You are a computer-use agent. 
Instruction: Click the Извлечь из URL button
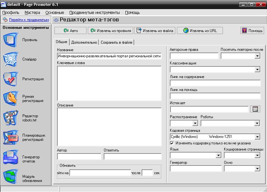click(200, 31)
